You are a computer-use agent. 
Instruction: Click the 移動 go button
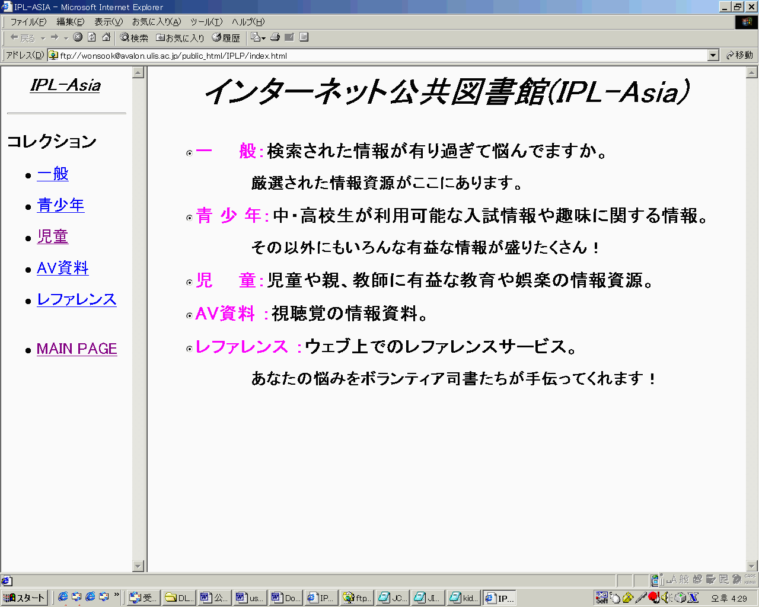coord(740,55)
